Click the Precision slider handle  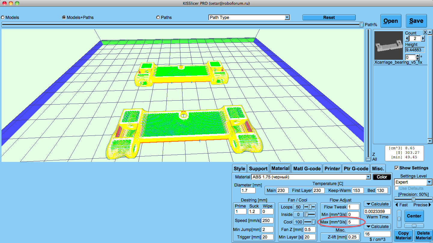coord(413,199)
